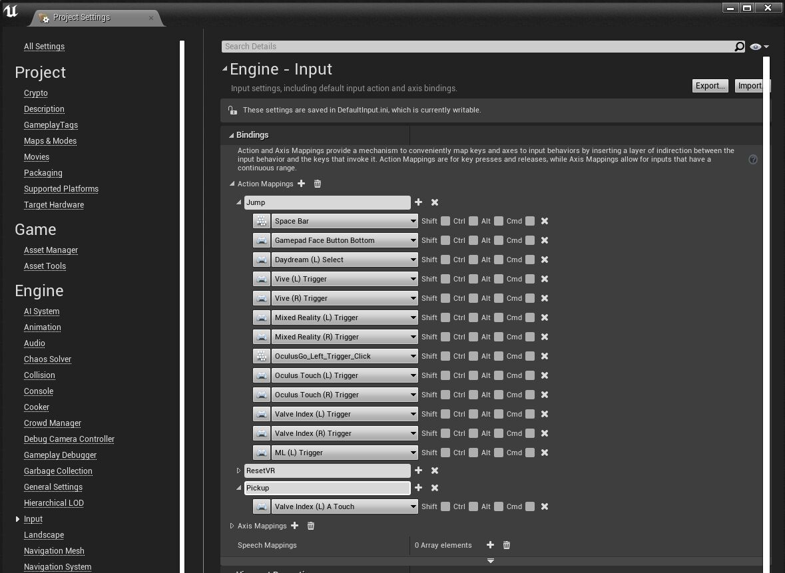This screenshot has height=573, width=785.
Task: Check Alt modifier for Vive (L) Trigger
Action: tap(499, 279)
